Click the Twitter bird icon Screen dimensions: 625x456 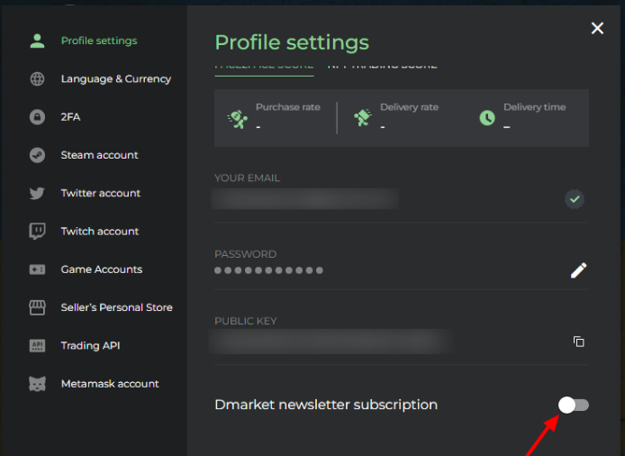(37, 194)
